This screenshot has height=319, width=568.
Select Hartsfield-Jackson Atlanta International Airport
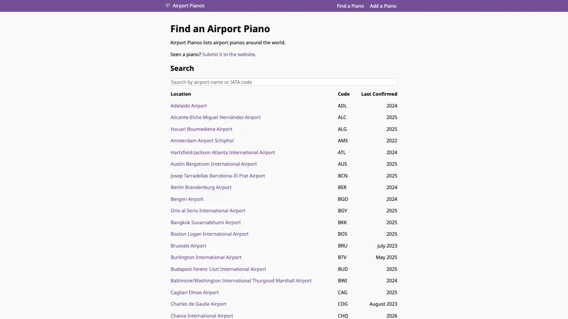222,152
